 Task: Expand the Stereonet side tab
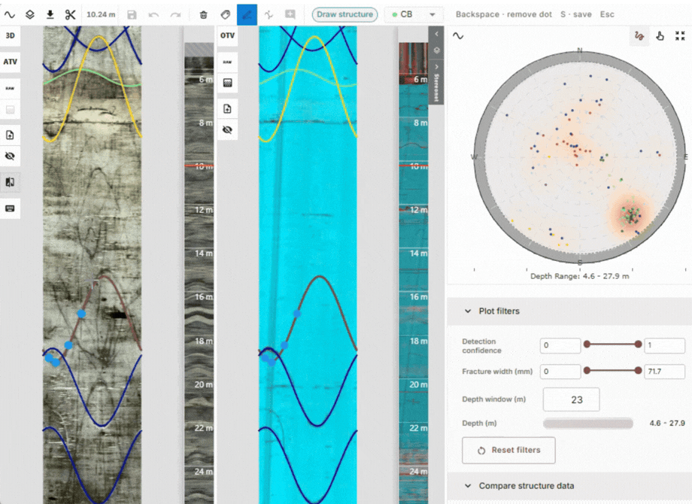436,83
